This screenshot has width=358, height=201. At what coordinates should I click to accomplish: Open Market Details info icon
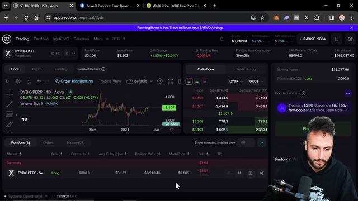(103, 69)
